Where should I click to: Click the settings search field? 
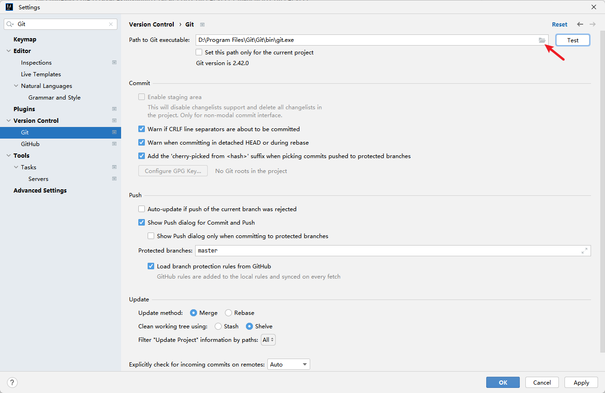[x=61, y=24]
